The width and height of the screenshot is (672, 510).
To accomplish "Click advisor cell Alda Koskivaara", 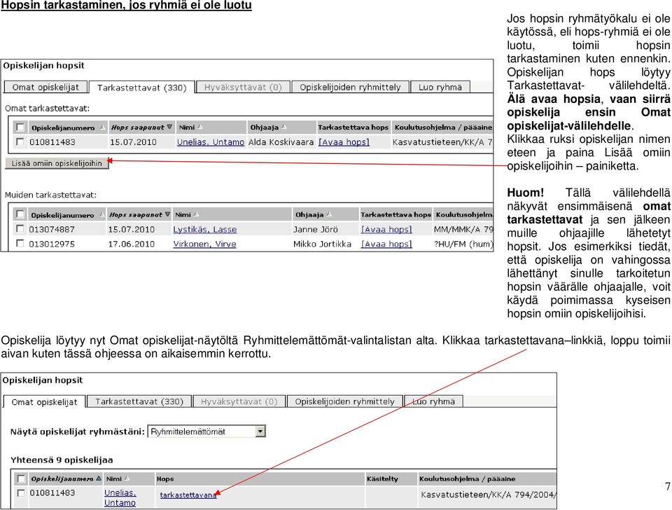I will coord(281,142).
